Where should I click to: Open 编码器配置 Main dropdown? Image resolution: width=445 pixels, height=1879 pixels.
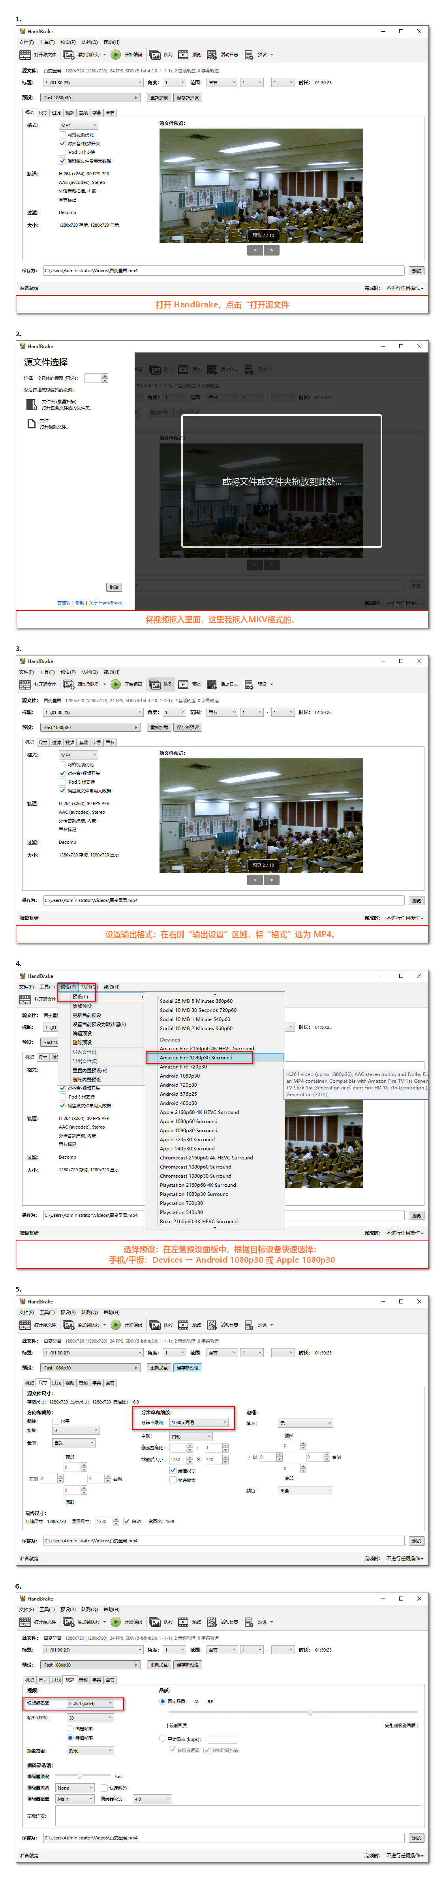pos(75,1799)
